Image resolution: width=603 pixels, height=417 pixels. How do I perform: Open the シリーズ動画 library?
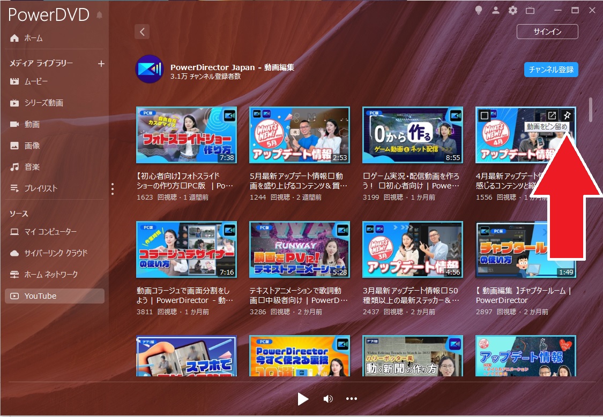pos(36,103)
